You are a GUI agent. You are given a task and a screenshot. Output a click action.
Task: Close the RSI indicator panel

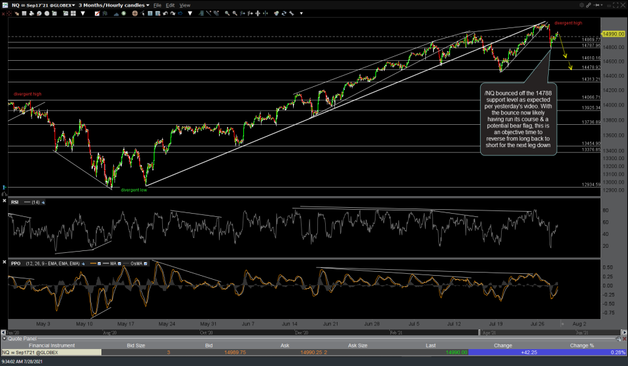coord(5,201)
